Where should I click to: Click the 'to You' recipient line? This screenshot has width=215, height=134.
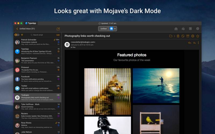point(73,47)
